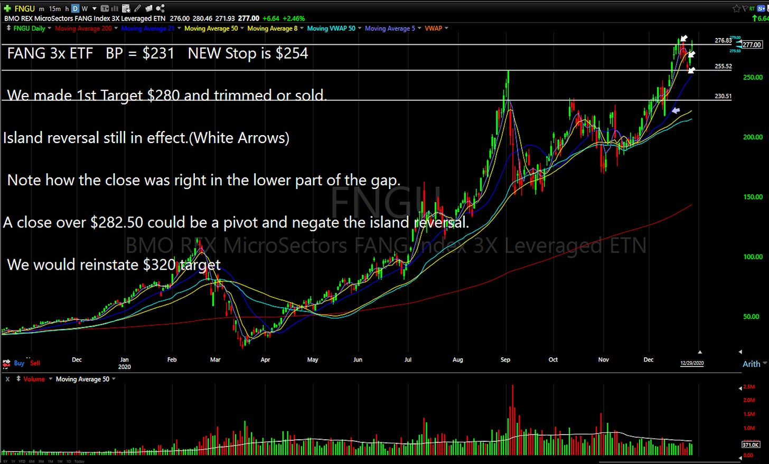The height and width of the screenshot is (464, 769).
Task: Click the 12/29/2020 date marker
Action: pos(692,363)
